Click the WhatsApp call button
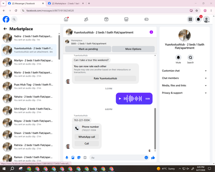This screenshot has height=172, width=215. click(87, 137)
